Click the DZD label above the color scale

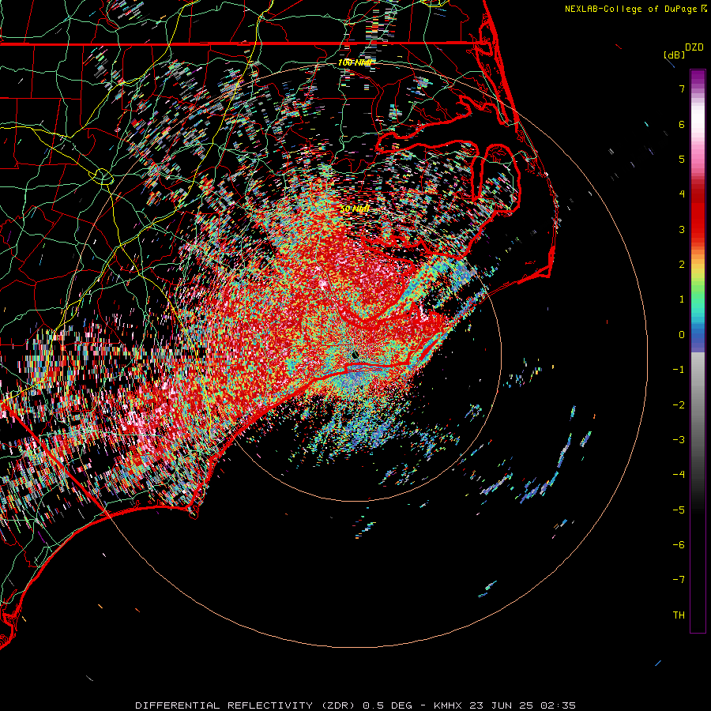[x=694, y=47]
